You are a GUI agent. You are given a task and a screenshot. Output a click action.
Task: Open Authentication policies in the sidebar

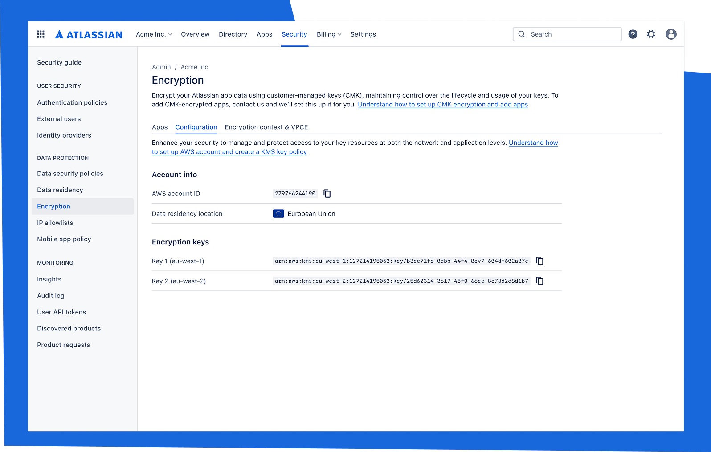(72, 102)
